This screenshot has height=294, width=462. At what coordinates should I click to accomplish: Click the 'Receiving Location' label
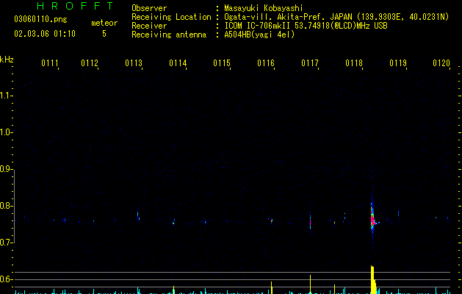171,17
